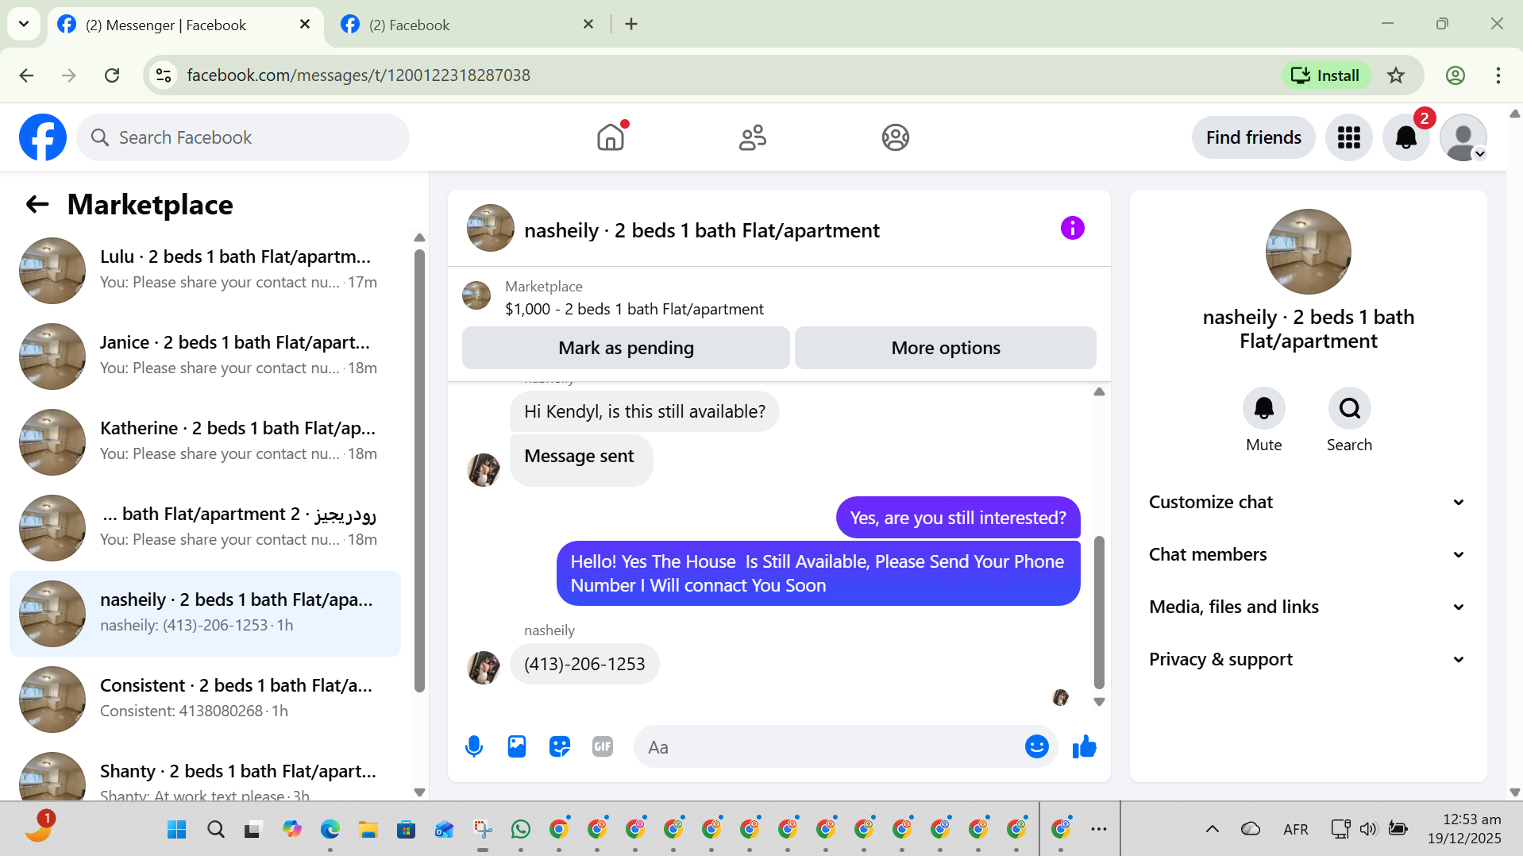Go to the Home feed icon
The height and width of the screenshot is (856, 1523).
611,137
